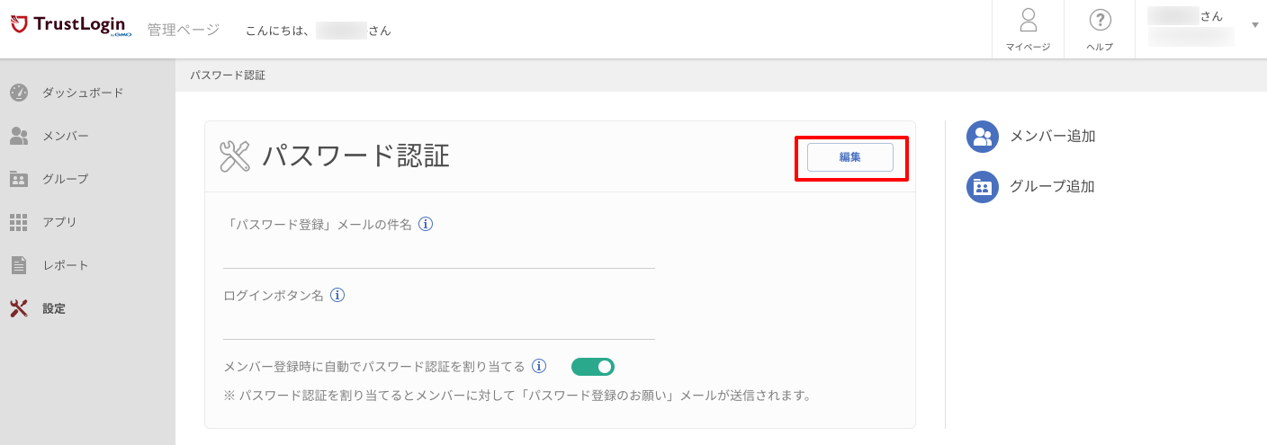1267x445 pixels.
Task: Select the 設定 menu label
Action: [54, 308]
